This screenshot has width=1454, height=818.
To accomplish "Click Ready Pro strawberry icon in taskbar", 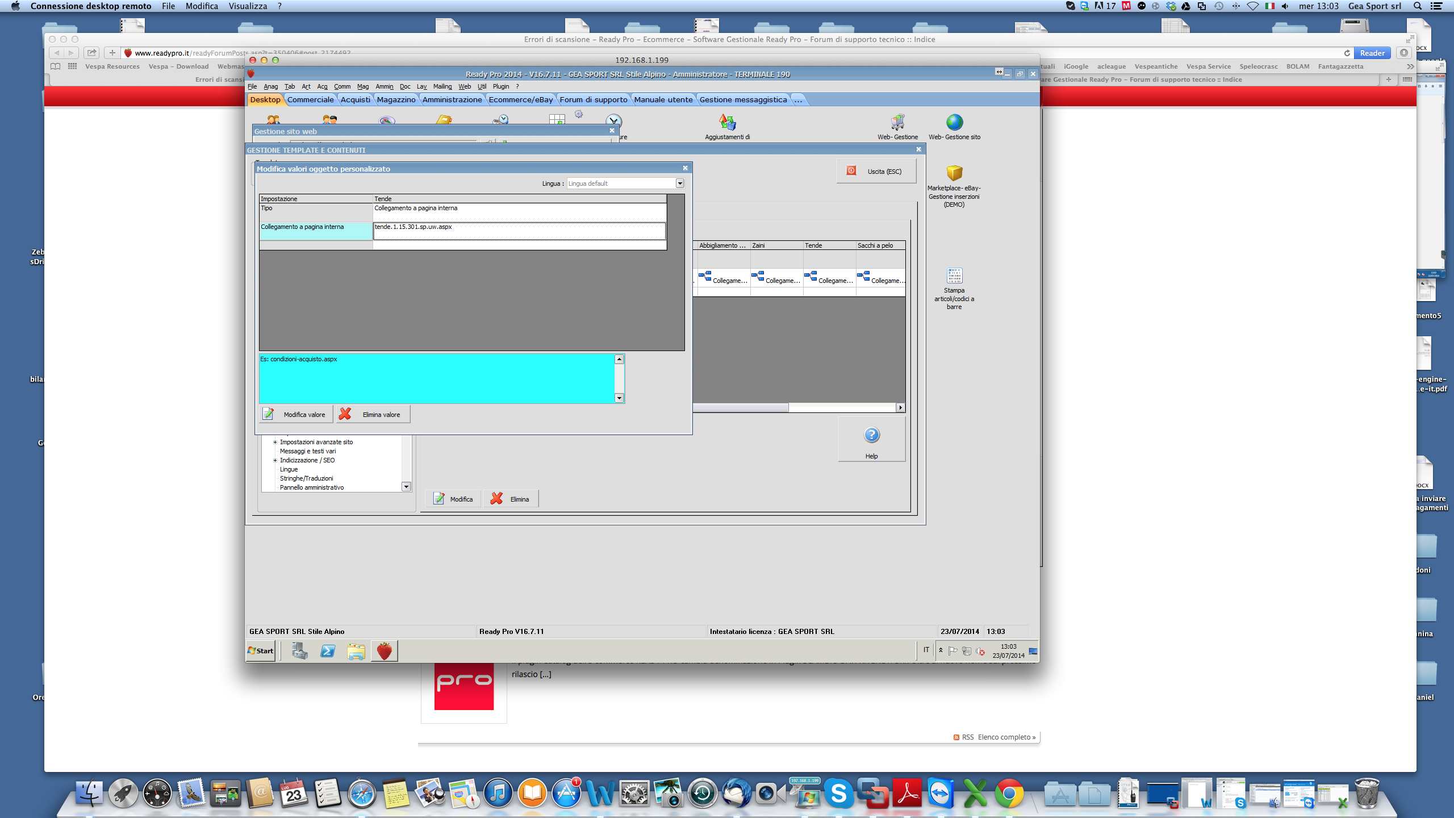I will [x=384, y=651].
